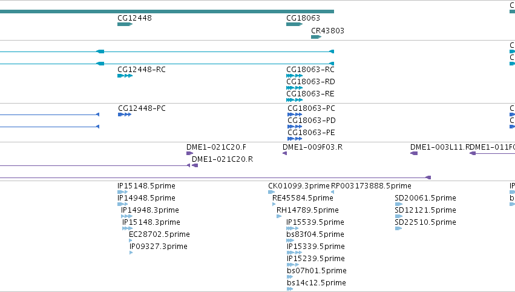The width and height of the screenshot is (515, 292).
Task: Click the SD20061.5prime EST arrow
Action: [398, 204]
